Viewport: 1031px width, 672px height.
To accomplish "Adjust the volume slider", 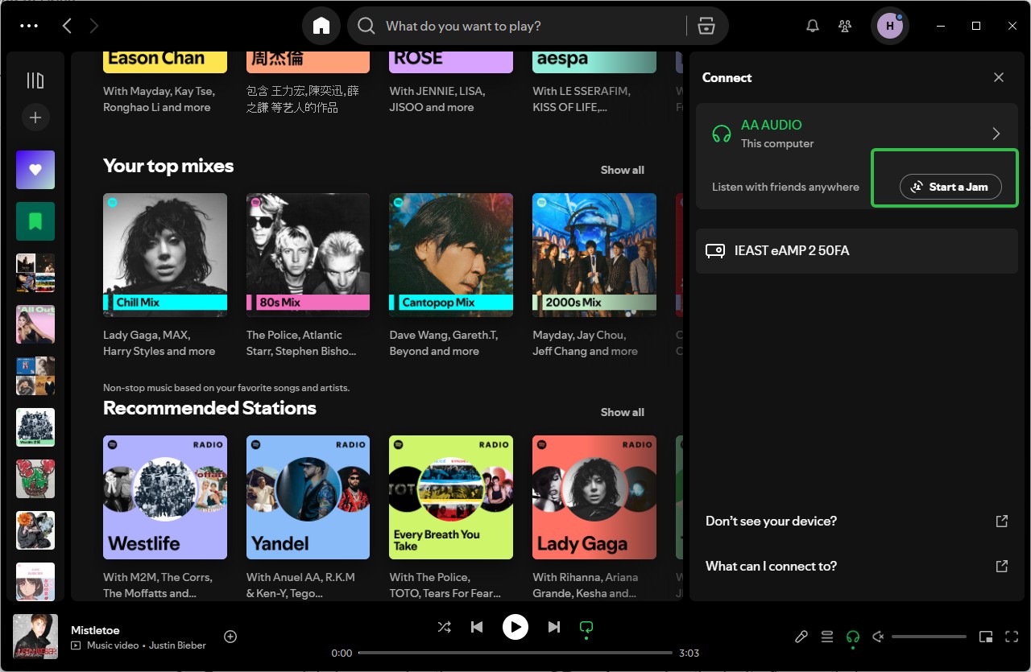I will point(929,637).
